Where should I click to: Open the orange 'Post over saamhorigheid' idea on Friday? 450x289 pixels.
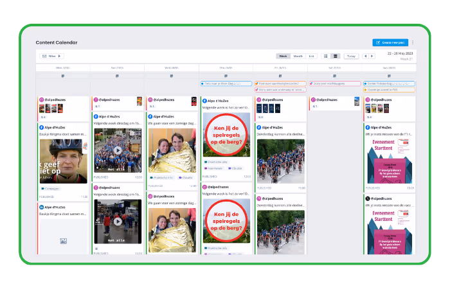coord(280,83)
